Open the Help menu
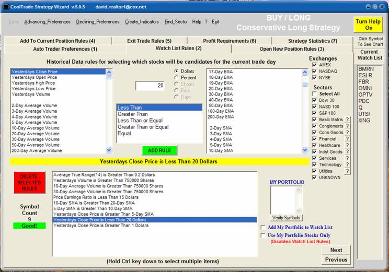389x272 pixels. (x=197, y=22)
